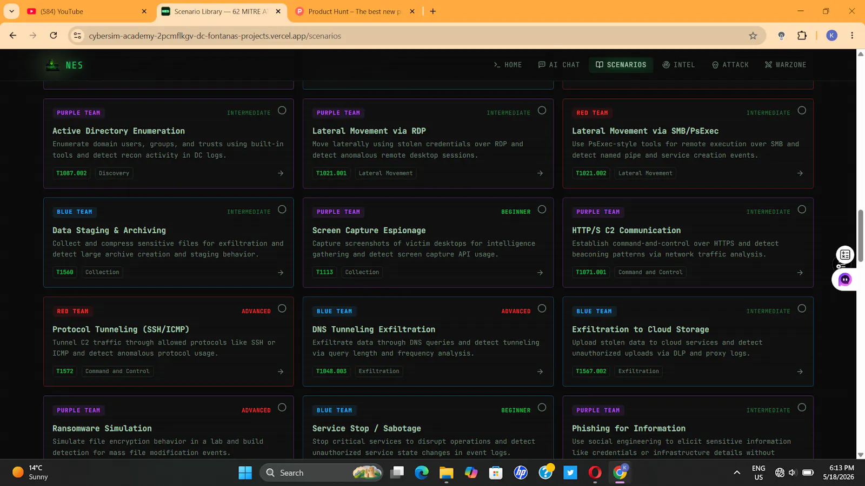Open the AI Chat nav item

559,65
